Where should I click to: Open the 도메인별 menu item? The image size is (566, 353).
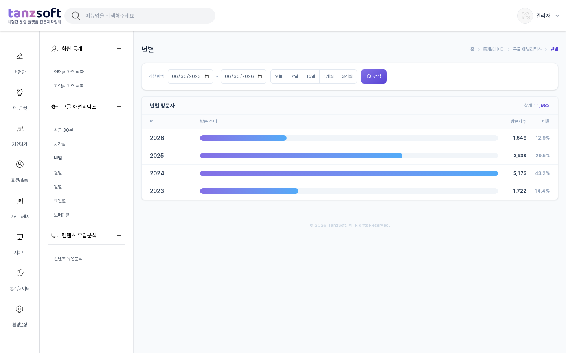click(62, 215)
